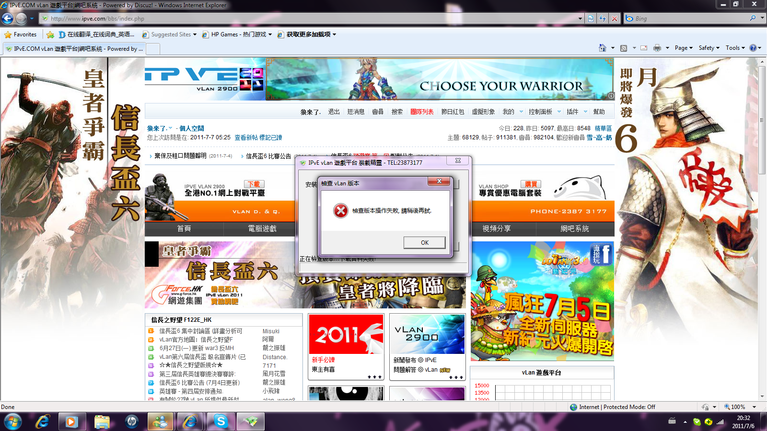This screenshot has width=767, height=431.
Task: Click the blue Help question mark icon
Action: tap(753, 48)
